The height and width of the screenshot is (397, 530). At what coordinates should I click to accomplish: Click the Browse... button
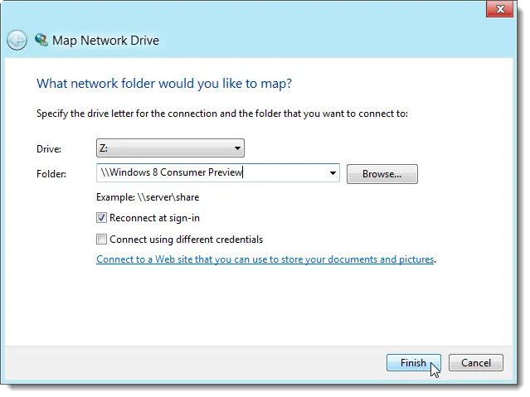382,174
